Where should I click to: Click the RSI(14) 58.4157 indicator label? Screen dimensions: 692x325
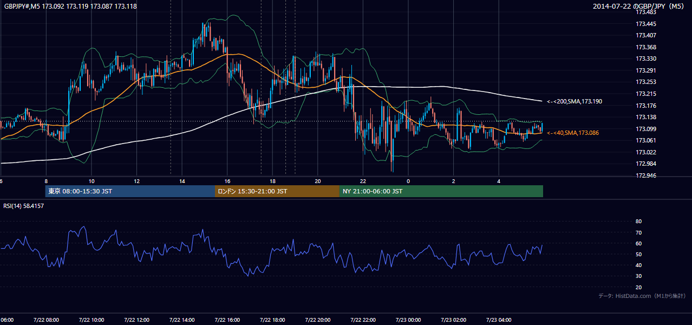pyautogui.click(x=24, y=206)
